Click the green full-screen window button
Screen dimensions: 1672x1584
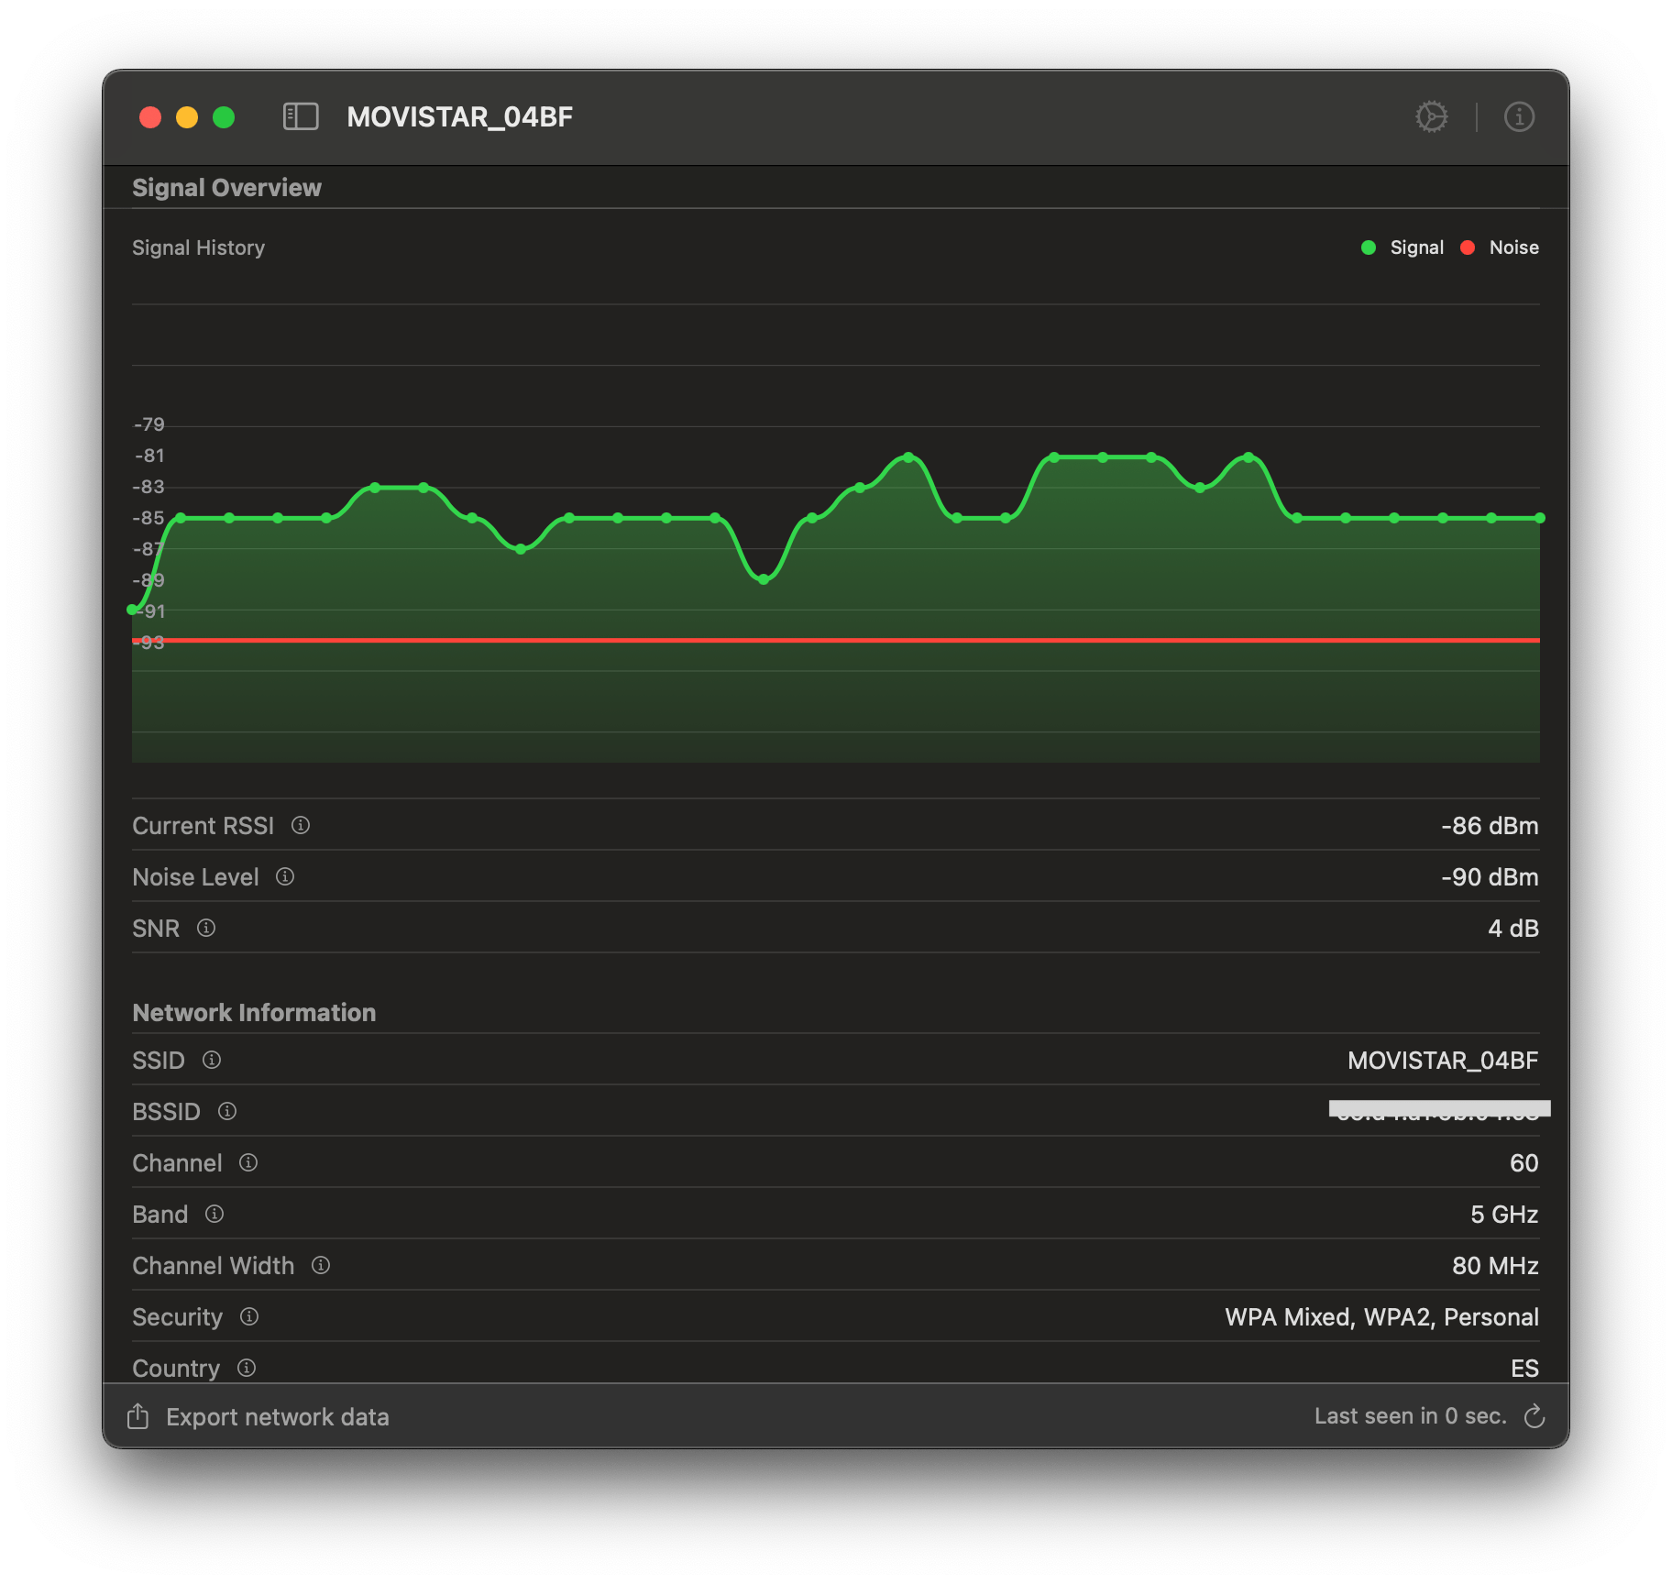click(x=224, y=117)
